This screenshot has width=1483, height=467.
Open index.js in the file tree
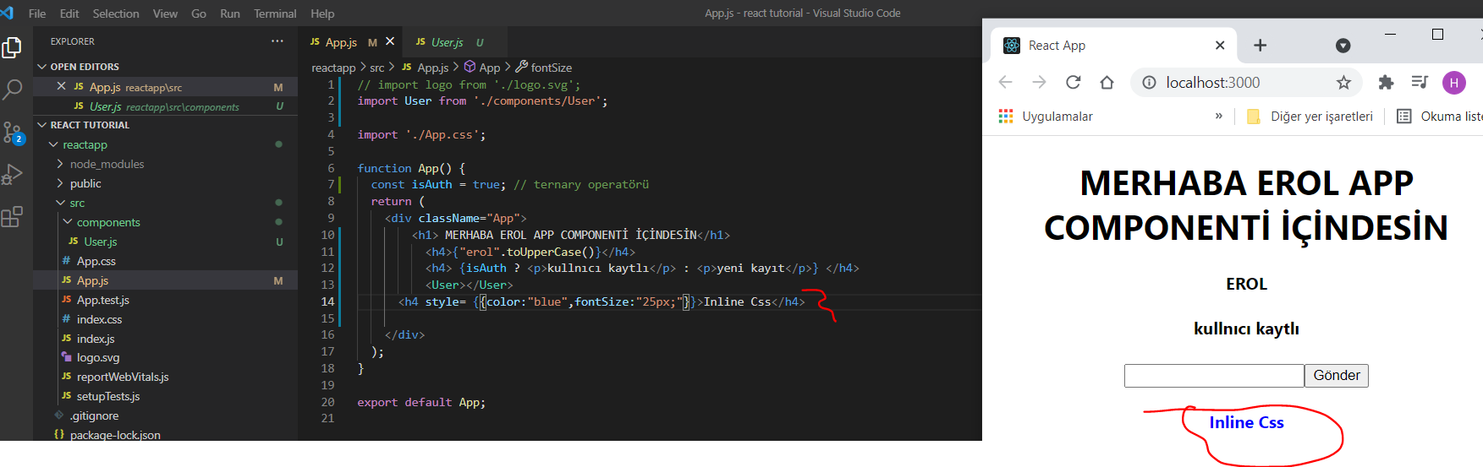pyautogui.click(x=96, y=339)
